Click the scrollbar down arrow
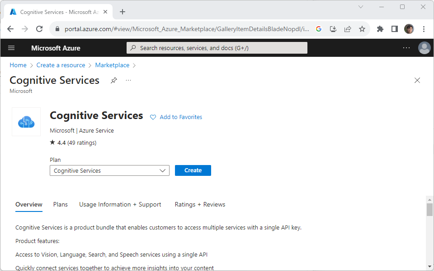Viewport: 434px width, 271px height. tap(429, 266)
